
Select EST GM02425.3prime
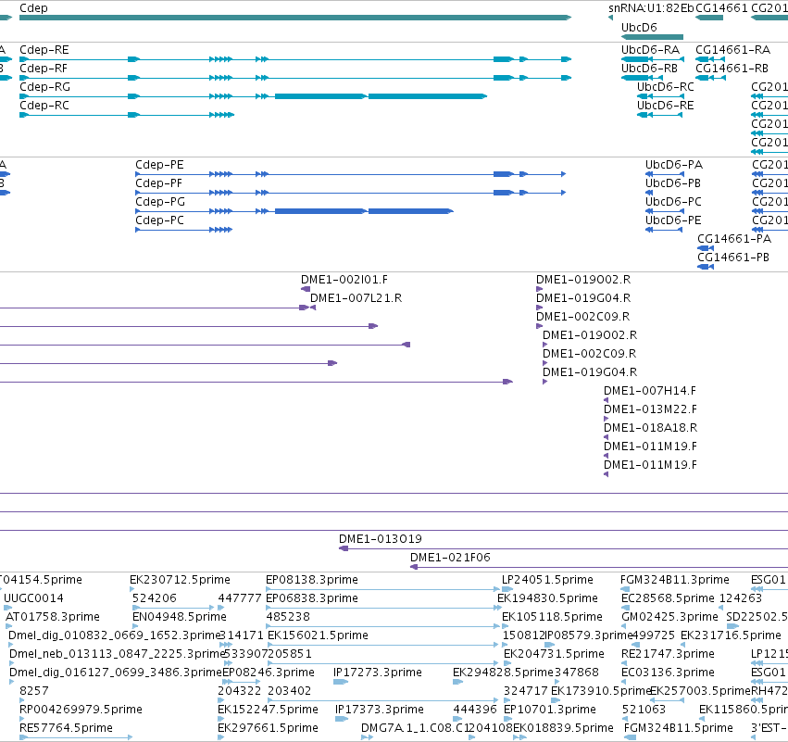pyautogui.click(x=669, y=617)
